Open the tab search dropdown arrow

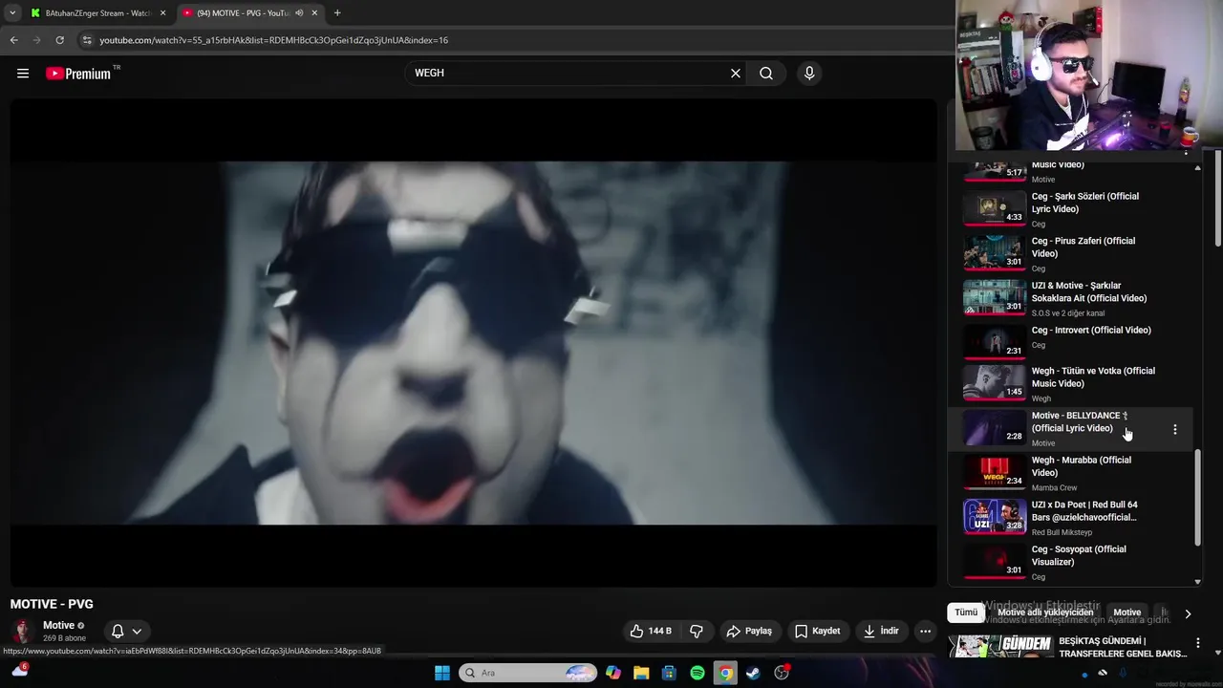point(11,12)
